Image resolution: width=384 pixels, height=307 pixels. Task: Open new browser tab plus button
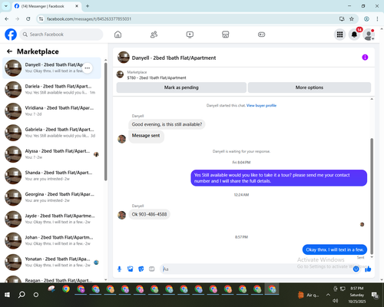[88, 6]
